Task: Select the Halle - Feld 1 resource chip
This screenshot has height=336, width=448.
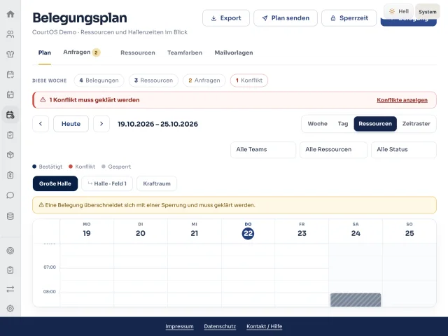Action: coord(107,183)
